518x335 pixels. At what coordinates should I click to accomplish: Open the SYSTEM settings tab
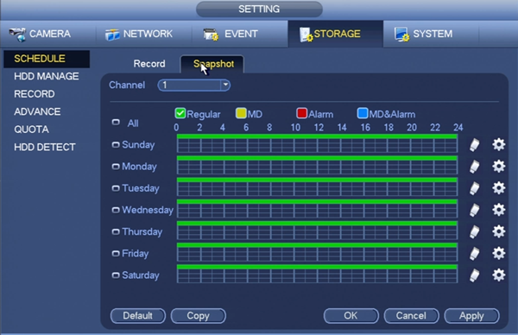tap(424, 34)
